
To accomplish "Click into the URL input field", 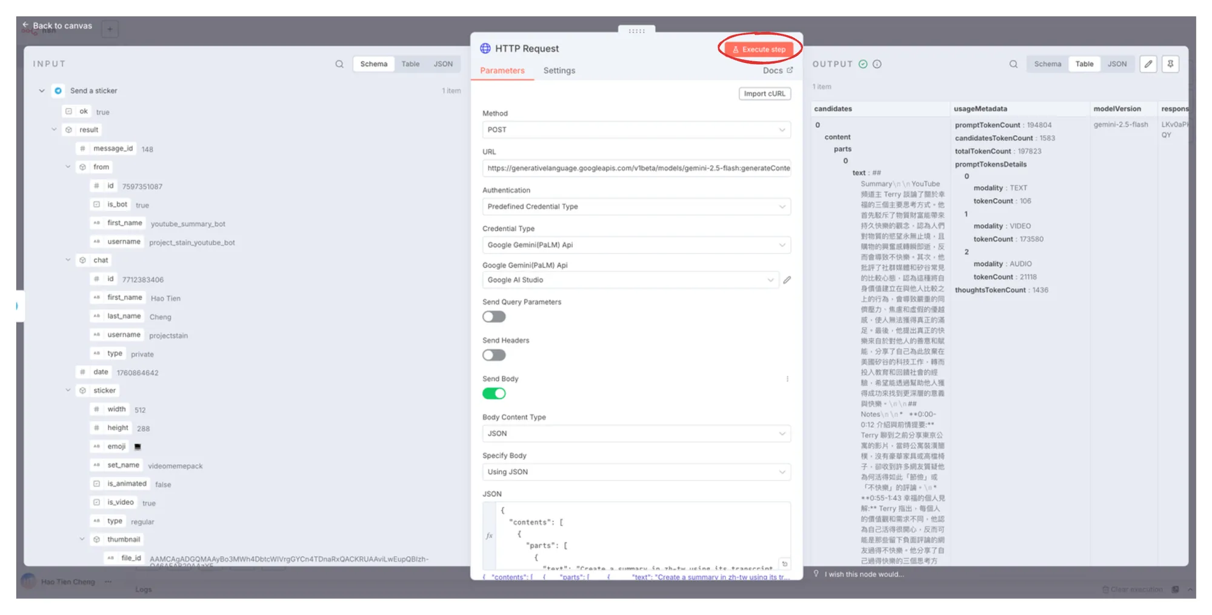I will 636,168.
